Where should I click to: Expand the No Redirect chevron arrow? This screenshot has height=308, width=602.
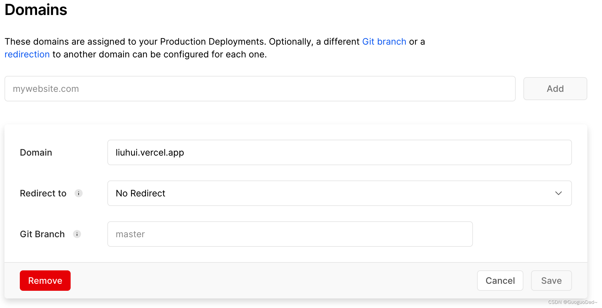click(x=558, y=193)
